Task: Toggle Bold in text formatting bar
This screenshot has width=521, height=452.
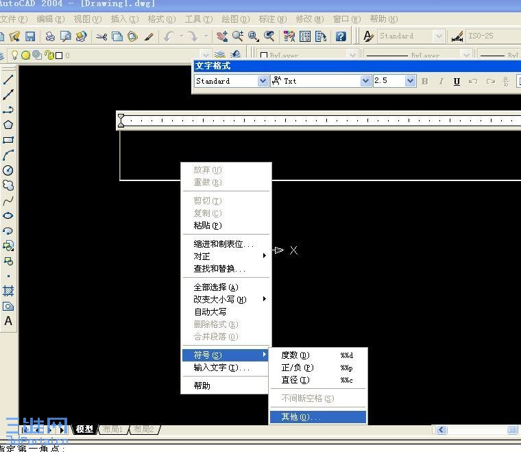Action: tap(424, 82)
